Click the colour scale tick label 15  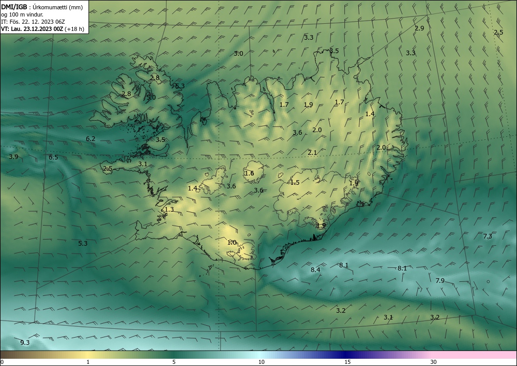[347, 362]
